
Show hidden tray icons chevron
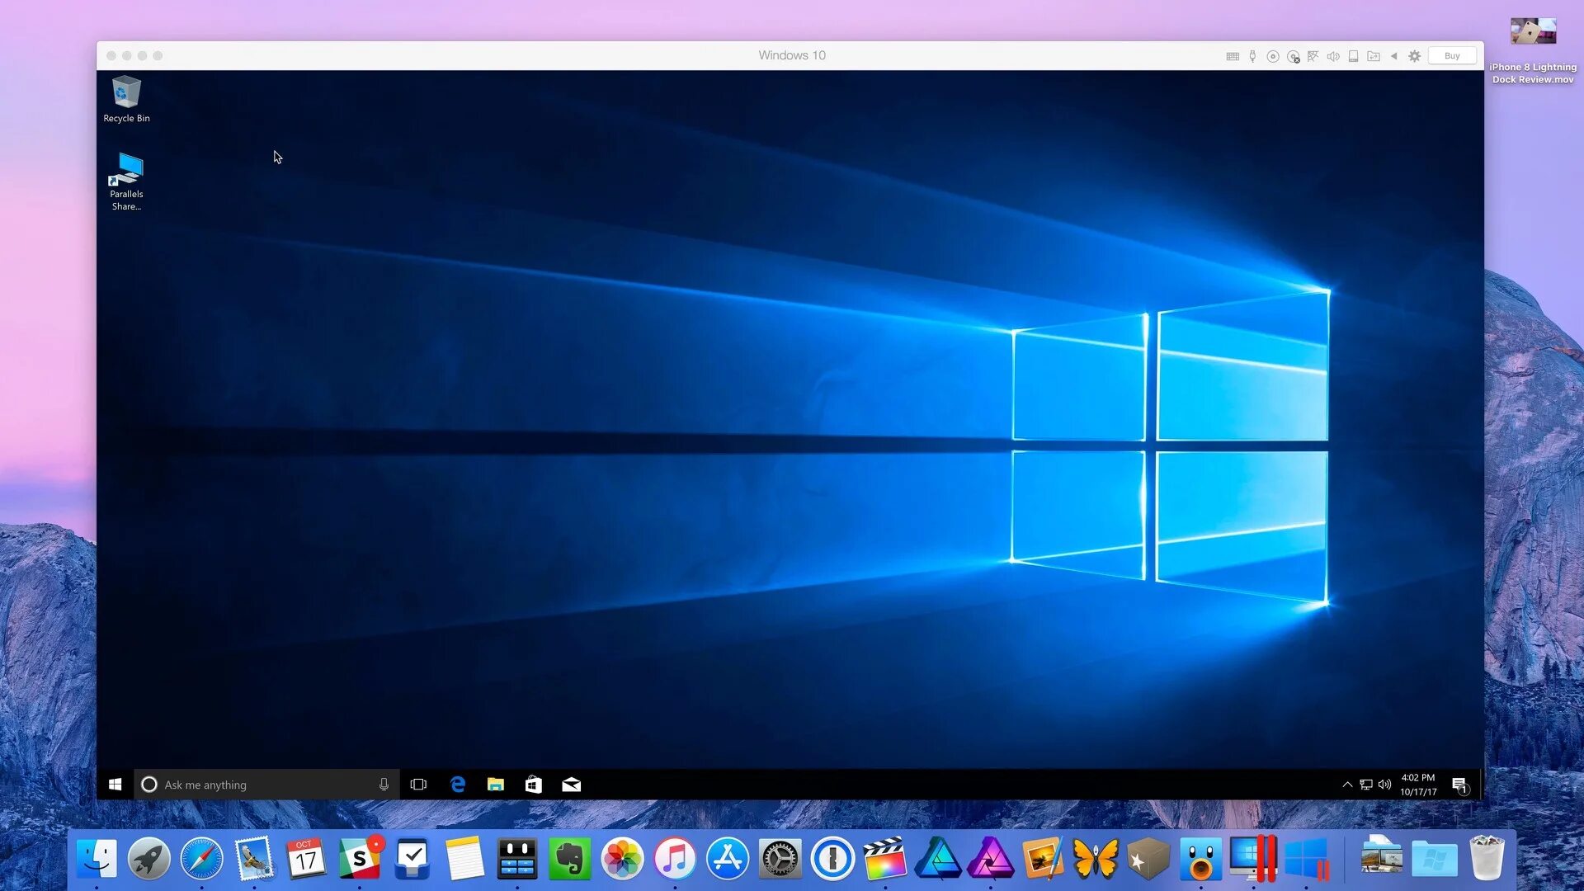[1347, 785]
